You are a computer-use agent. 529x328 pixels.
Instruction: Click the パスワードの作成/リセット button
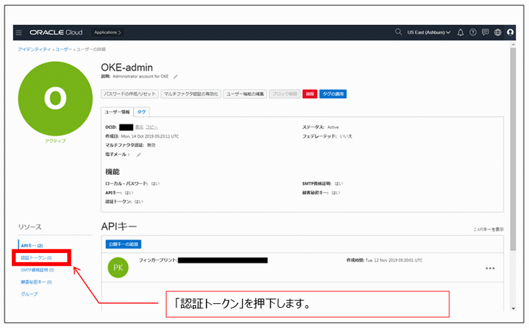click(x=130, y=95)
